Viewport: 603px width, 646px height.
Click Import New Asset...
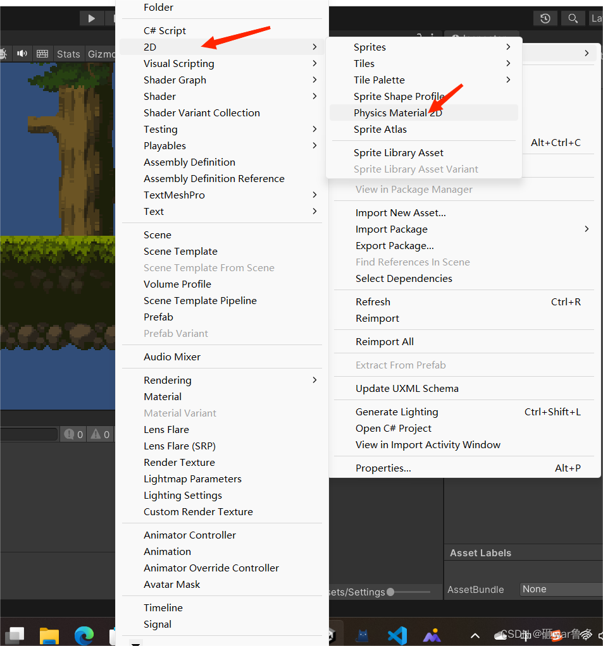tap(464, 212)
